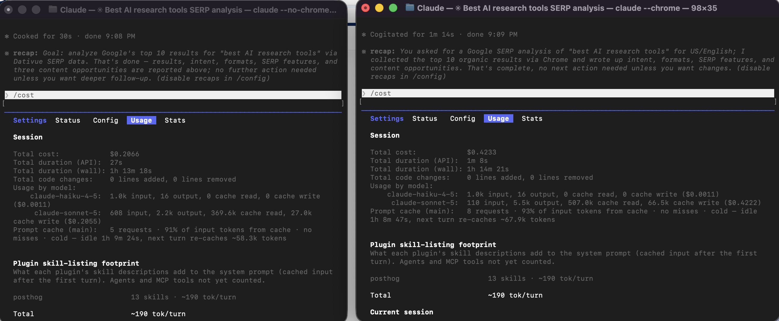The width and height of the screenshot is (779, 321).
Task: Minimize the right terminal with the yellow button
Action: coord(379,8)
